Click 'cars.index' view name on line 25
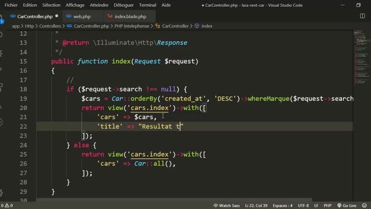The height and width of the screenshot is (209, 371). 150,154
